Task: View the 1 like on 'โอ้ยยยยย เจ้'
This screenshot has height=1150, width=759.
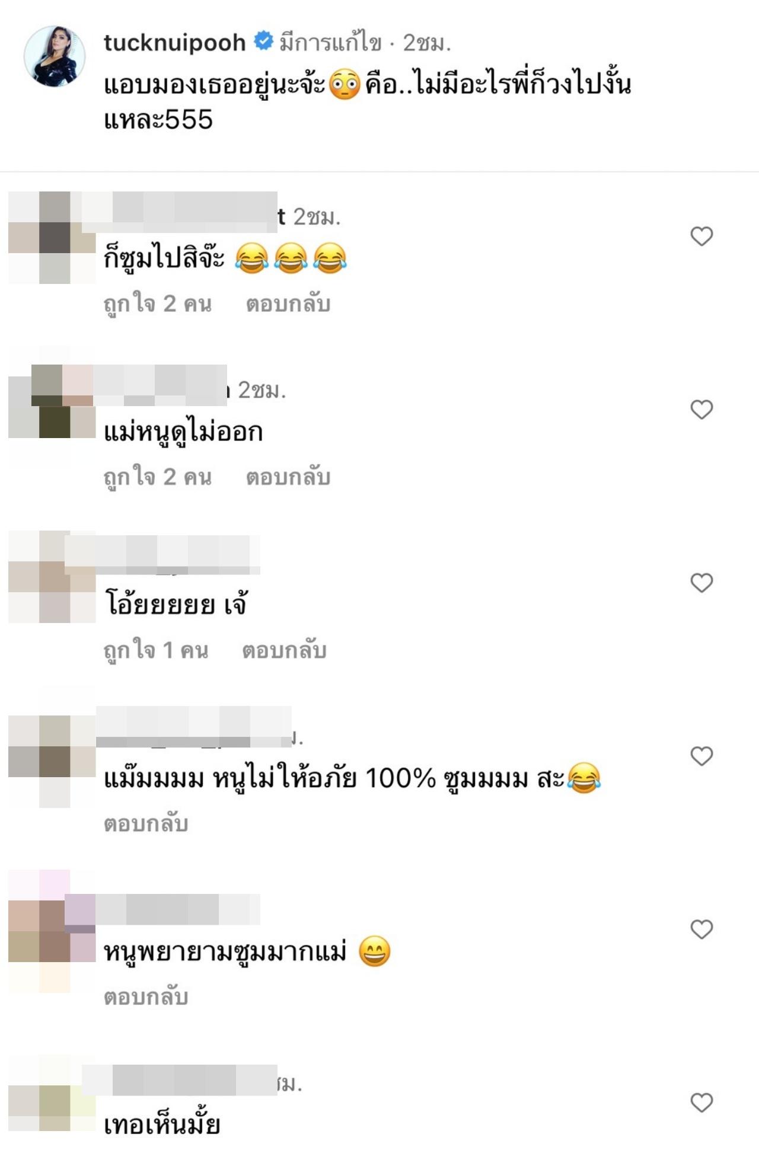Action: click(156, 650)
